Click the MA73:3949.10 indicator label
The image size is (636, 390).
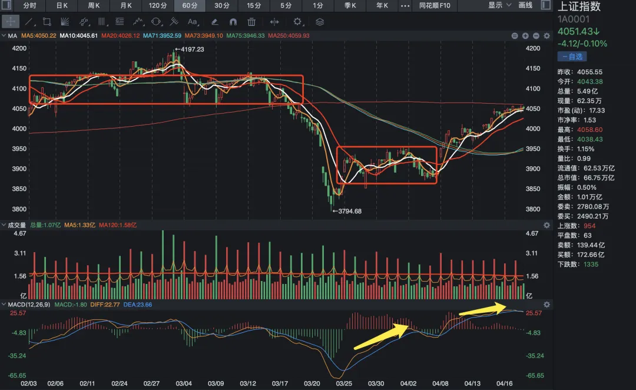coord(204,36)
